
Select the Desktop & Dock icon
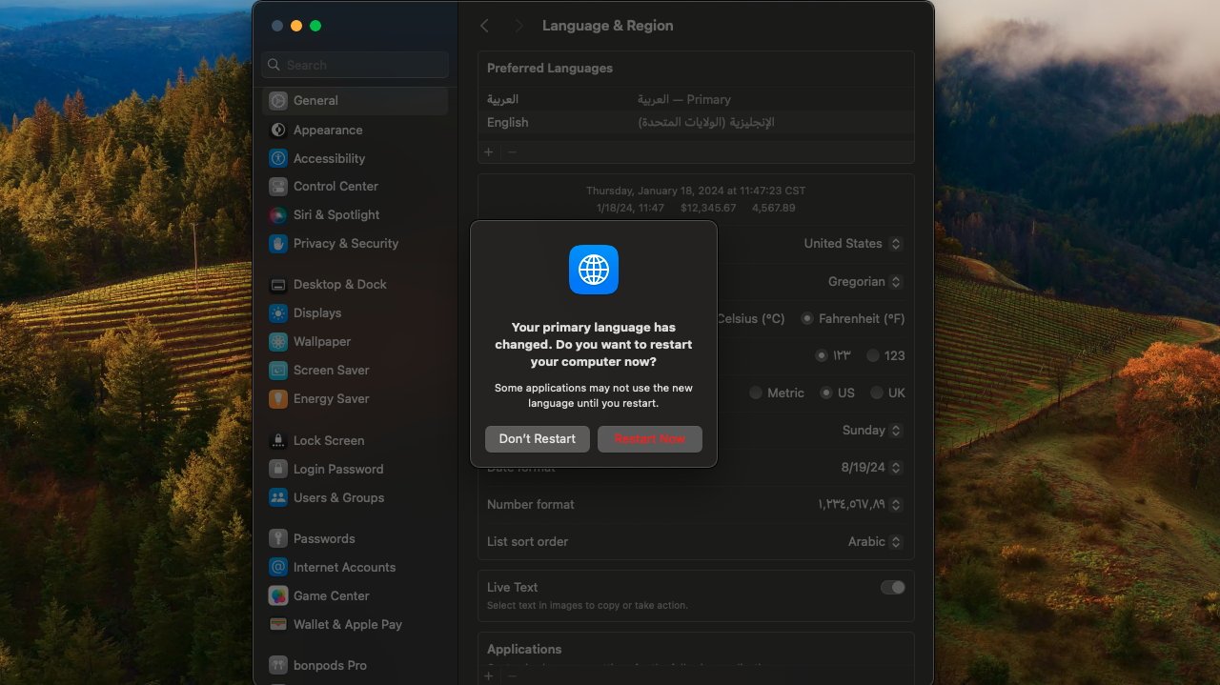278,285
